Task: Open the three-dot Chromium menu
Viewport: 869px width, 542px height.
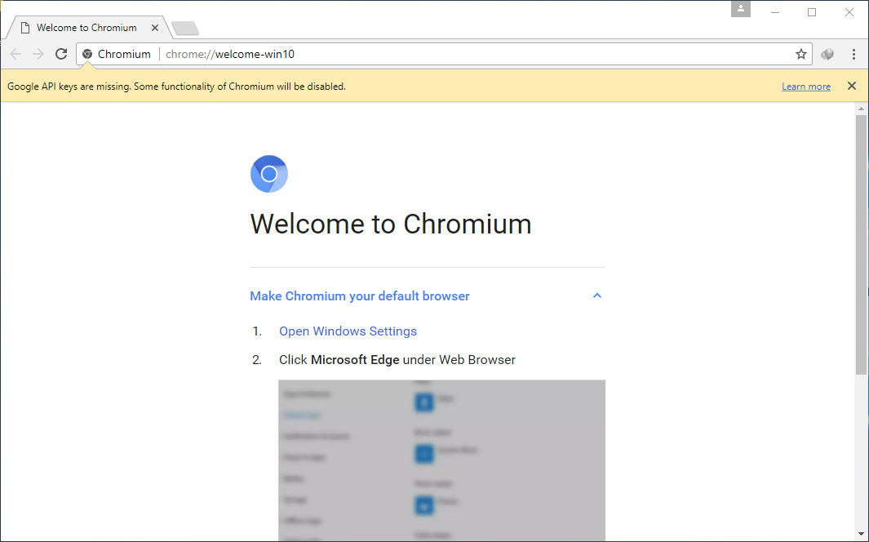Action: [853, 54]
